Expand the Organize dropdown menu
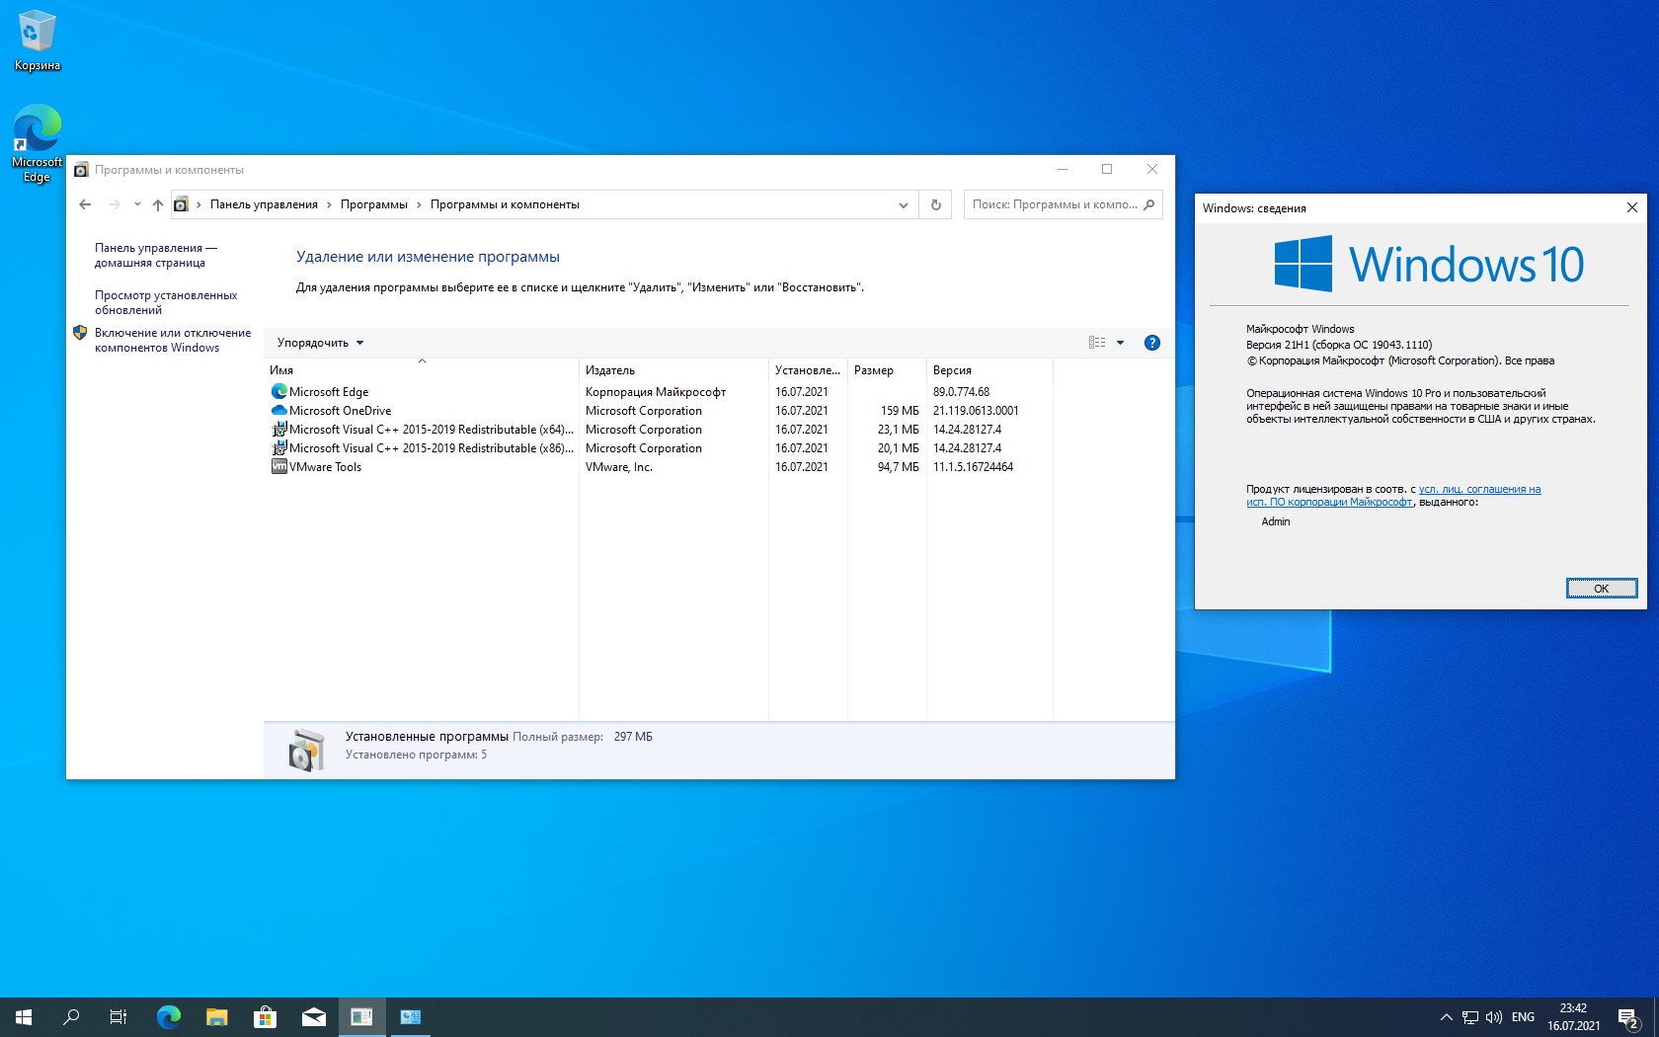1659x1037 pixels. (320, 343)
